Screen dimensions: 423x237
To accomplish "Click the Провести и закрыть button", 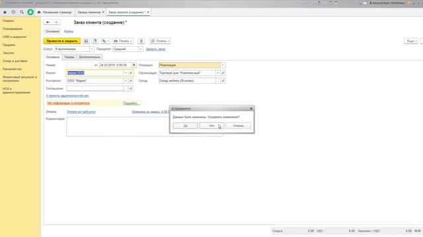I will [62, 41].
